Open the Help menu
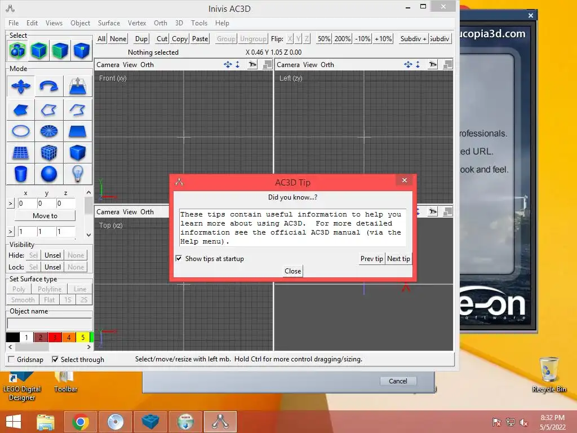577x433 pixels. click(x=222, y=23)
